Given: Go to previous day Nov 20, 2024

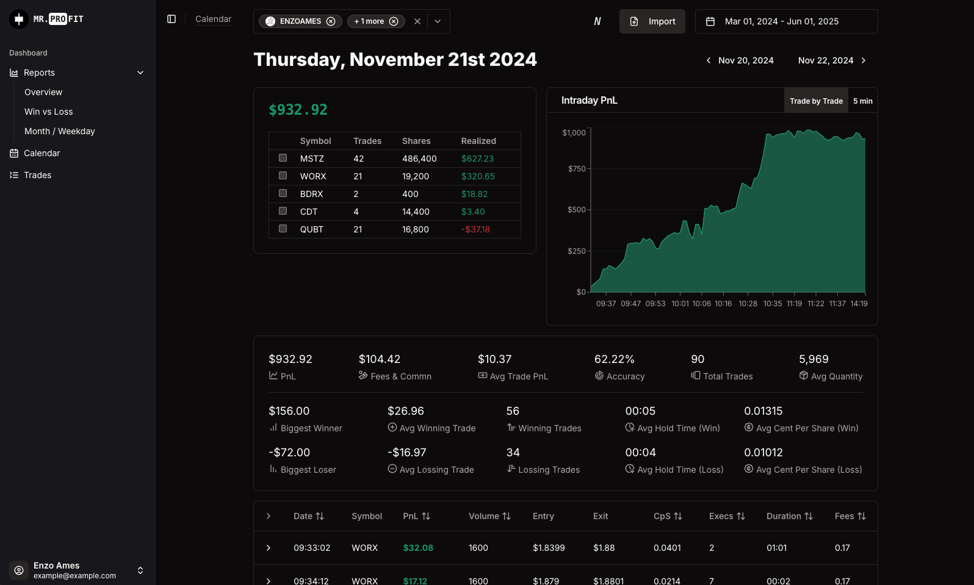Looking at the screenshot, I should (x=740, y=60).
